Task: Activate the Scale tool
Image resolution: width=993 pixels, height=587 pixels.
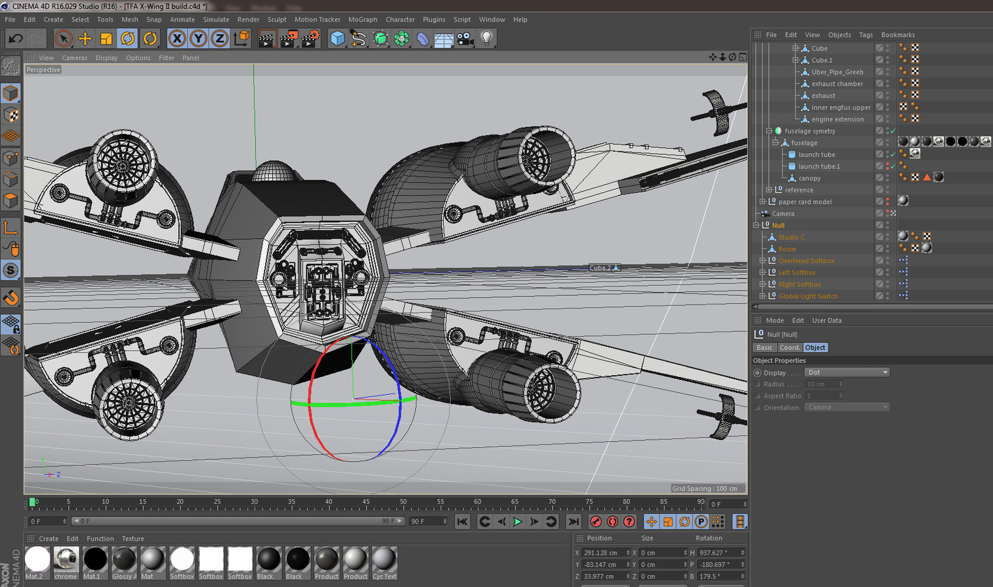Action: click(x=106, y=38)
